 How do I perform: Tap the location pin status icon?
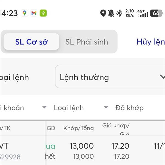tap(103, 13)
